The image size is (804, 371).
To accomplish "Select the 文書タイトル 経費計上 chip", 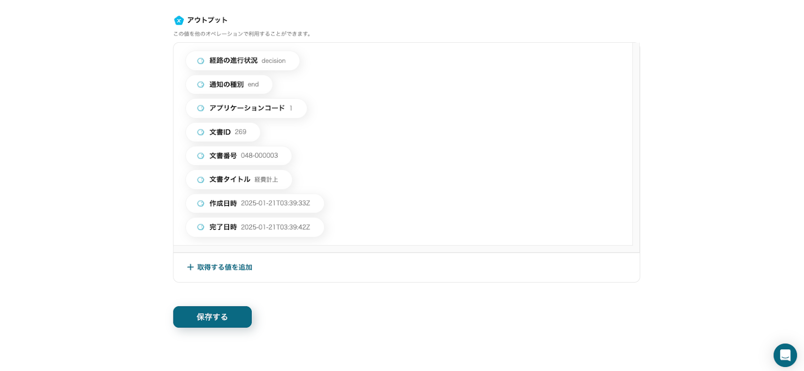I will point(239,180).
